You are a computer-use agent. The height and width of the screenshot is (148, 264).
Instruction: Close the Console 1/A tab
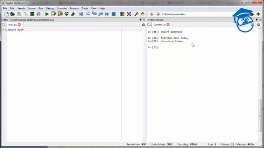168,25
